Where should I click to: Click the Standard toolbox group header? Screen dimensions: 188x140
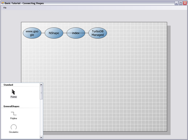(8, 85)
